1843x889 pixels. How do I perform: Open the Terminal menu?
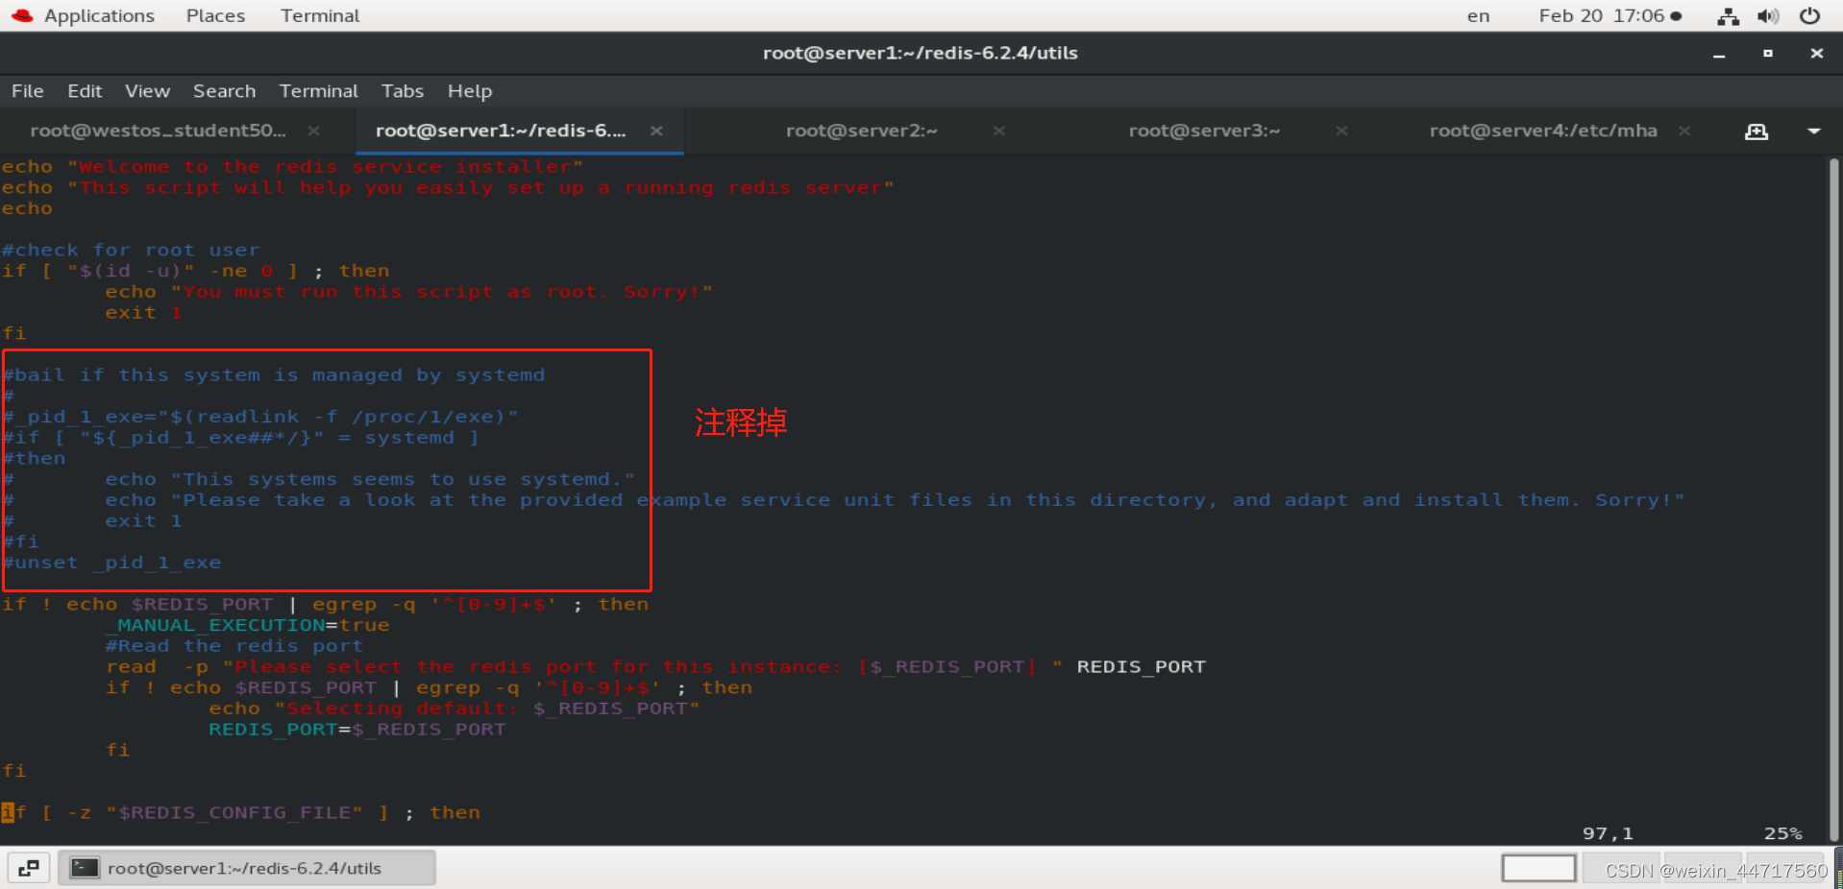(318, 91)
